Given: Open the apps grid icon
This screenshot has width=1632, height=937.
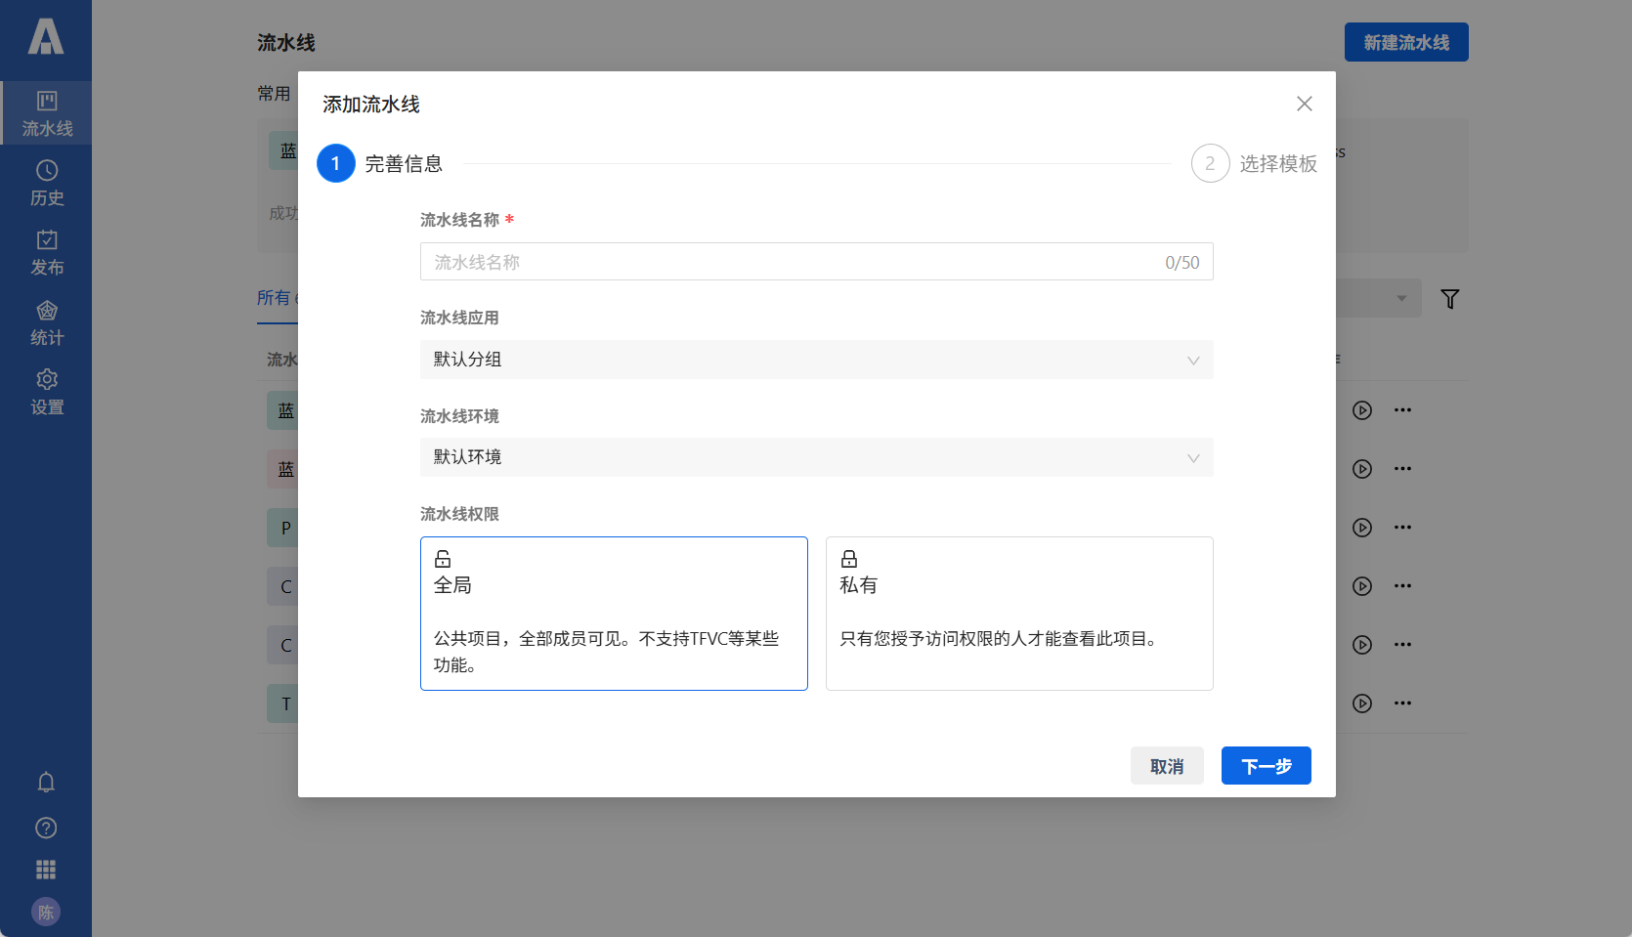Looking at the screenshot, I should tap(46, 870).
